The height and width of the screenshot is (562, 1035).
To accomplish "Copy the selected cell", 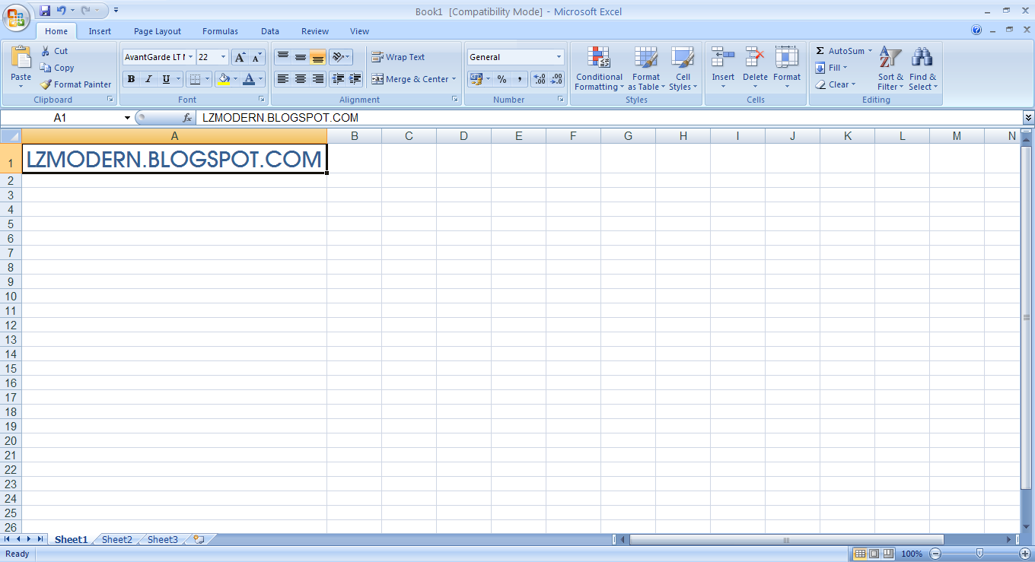I will (x=57, y=68).
